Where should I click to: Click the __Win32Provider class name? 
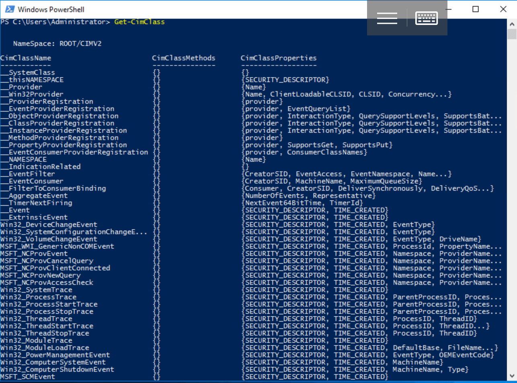tap(32, 94)
